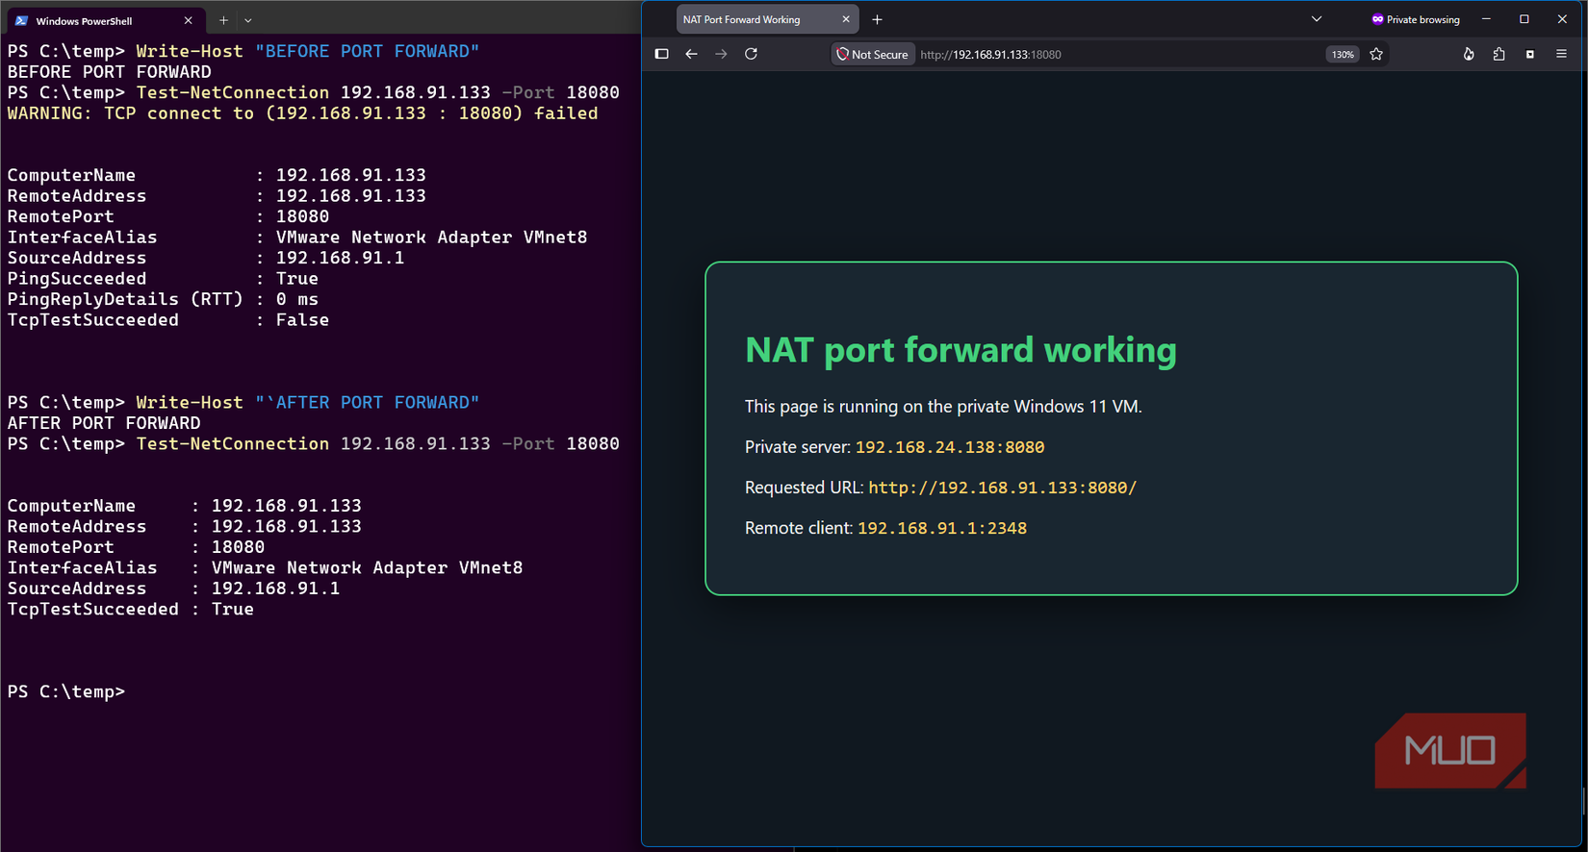The width and height of the screenshot is (1588, 852).
Task: Click the TcpTestSucceeded False value
Action: (x=302, y=320)
